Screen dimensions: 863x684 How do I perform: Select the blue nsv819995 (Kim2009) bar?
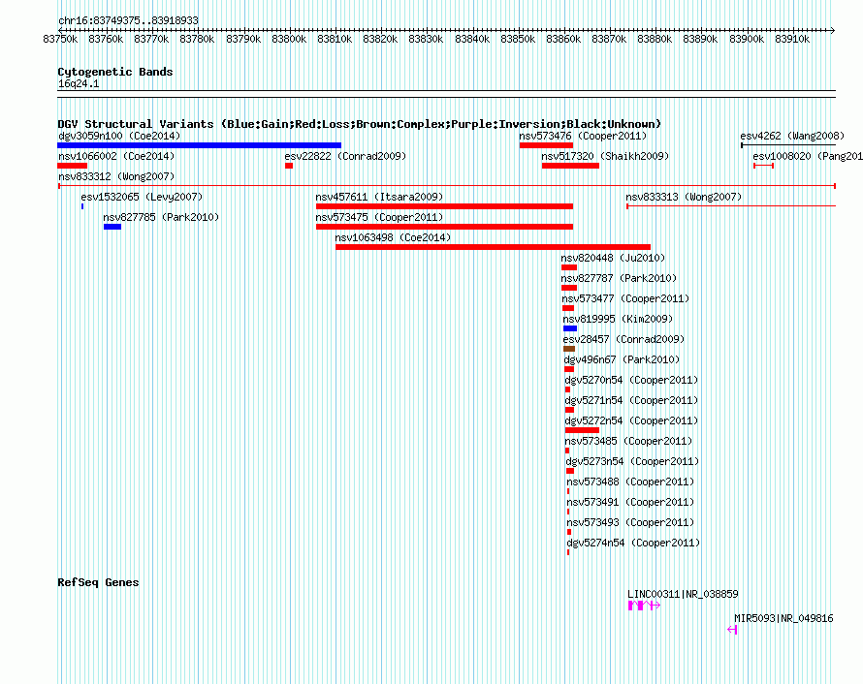point(570,328)
